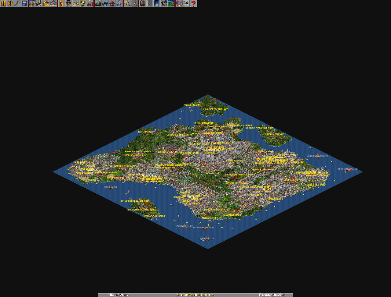391x297 pixels.
Task: Open company info manager face icon
Action: click(68, 4)
